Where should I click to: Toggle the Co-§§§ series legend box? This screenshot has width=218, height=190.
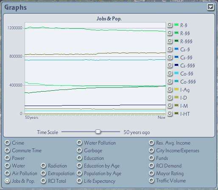pos(170,81)
